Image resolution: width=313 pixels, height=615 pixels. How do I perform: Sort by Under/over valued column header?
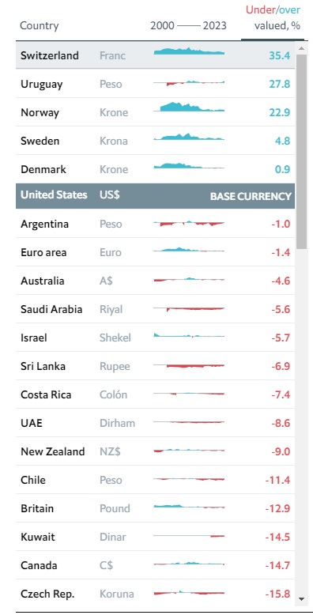pos(273,17)
